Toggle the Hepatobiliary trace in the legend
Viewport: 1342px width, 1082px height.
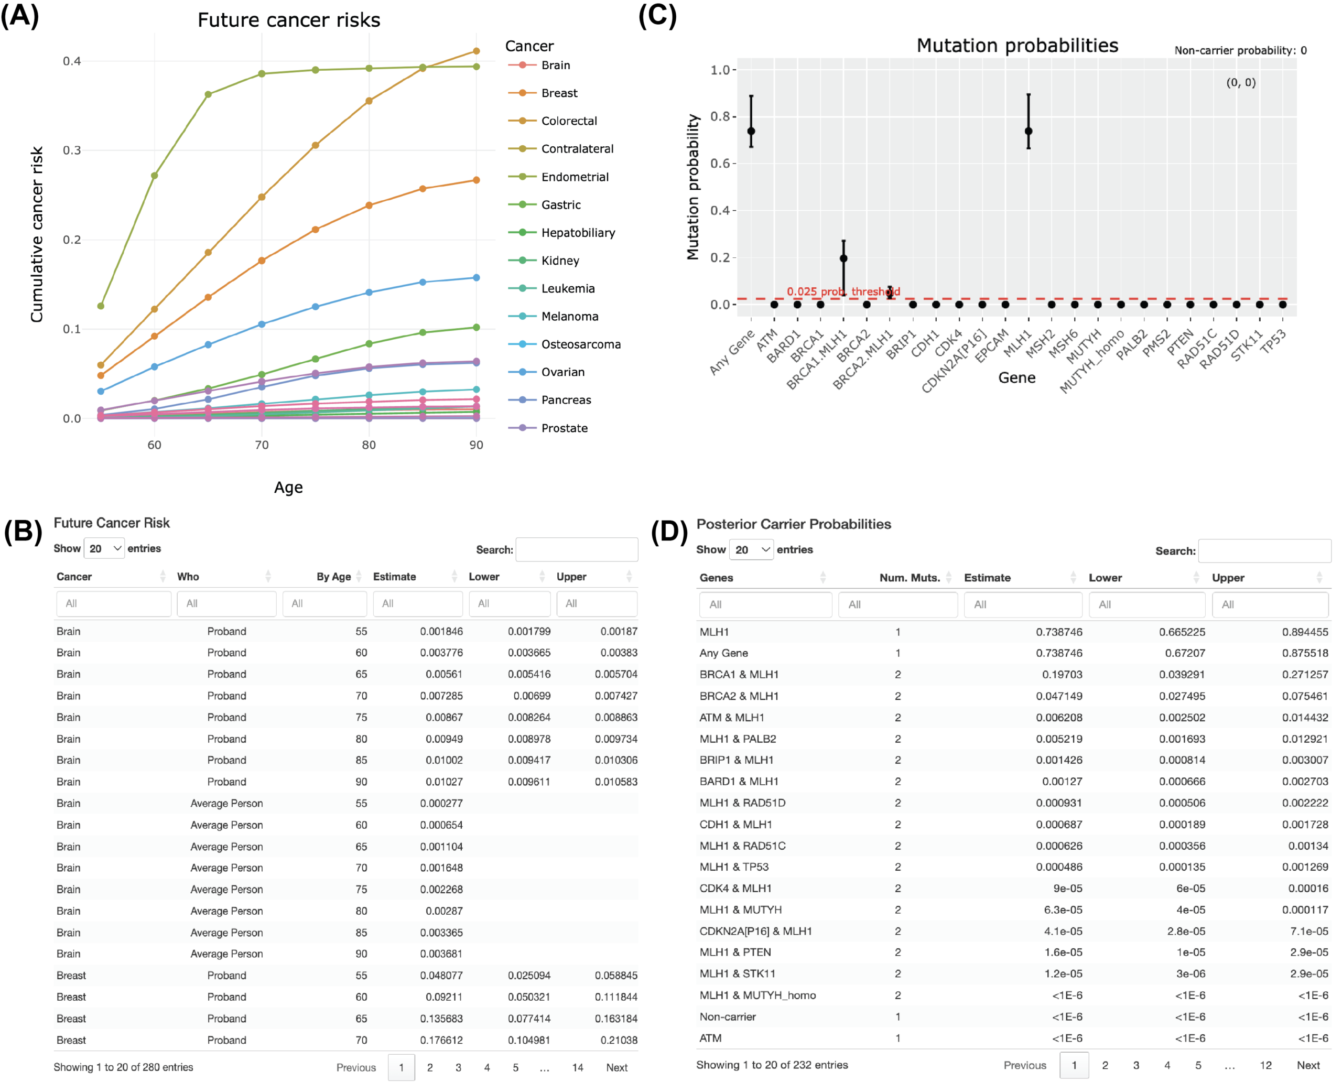click(562, 233)
